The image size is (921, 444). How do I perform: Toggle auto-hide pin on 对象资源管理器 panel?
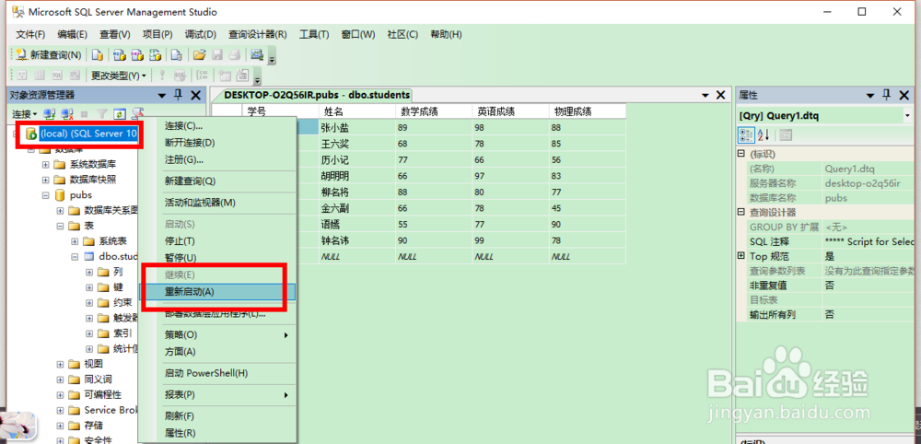coord(179,95)
